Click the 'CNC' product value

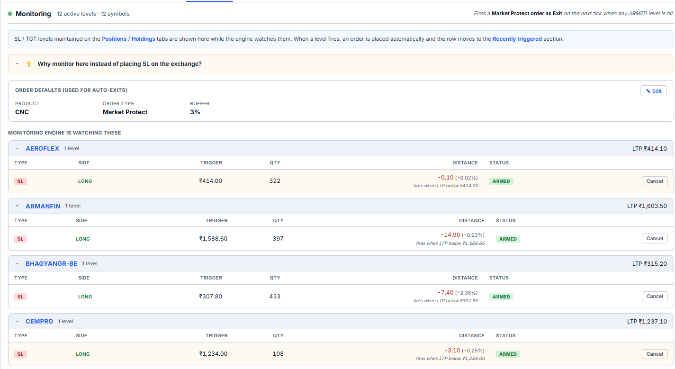click(22, 112)
